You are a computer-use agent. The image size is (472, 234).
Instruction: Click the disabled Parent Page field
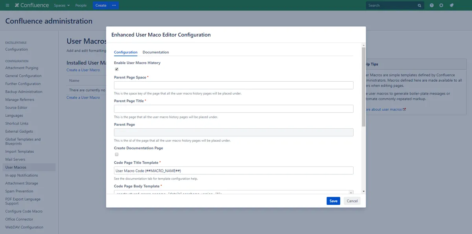click(234, 132)
